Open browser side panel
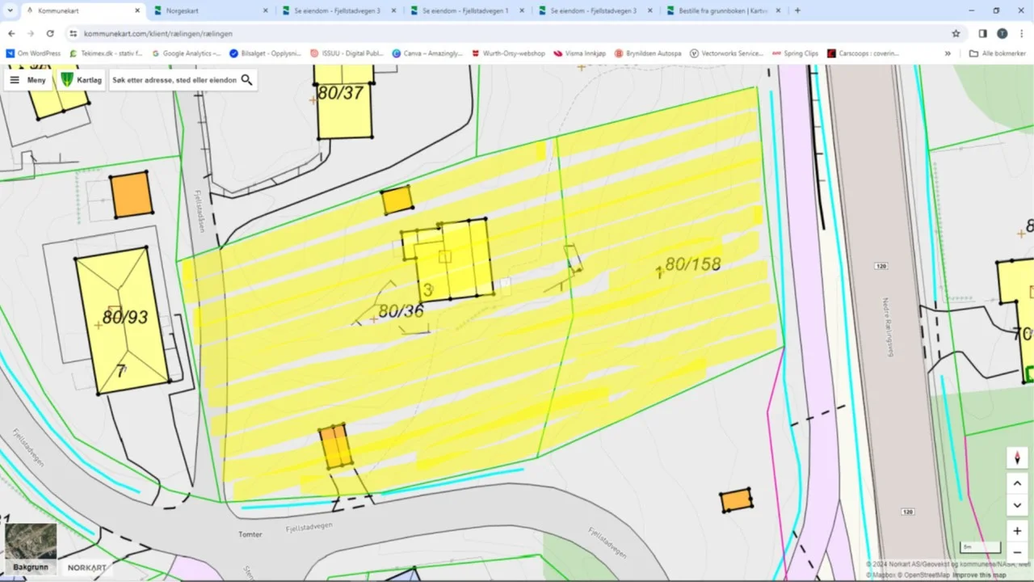The height and width of the screenshot is (582, 1034). [982, 33]
